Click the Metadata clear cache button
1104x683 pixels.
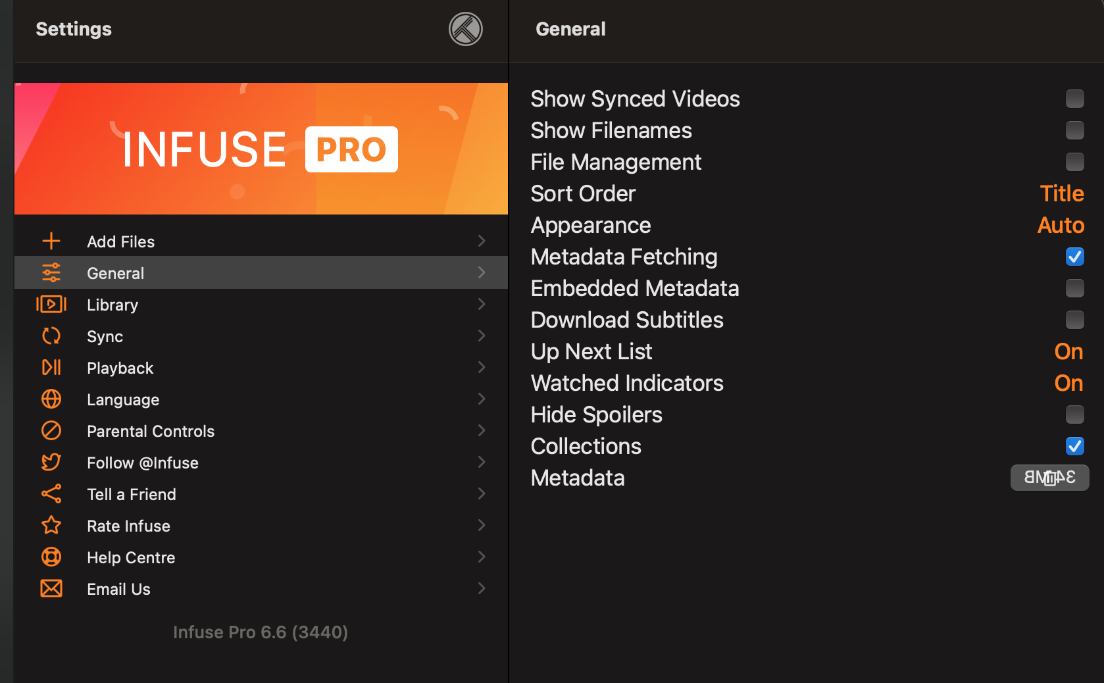(1049, 478)
